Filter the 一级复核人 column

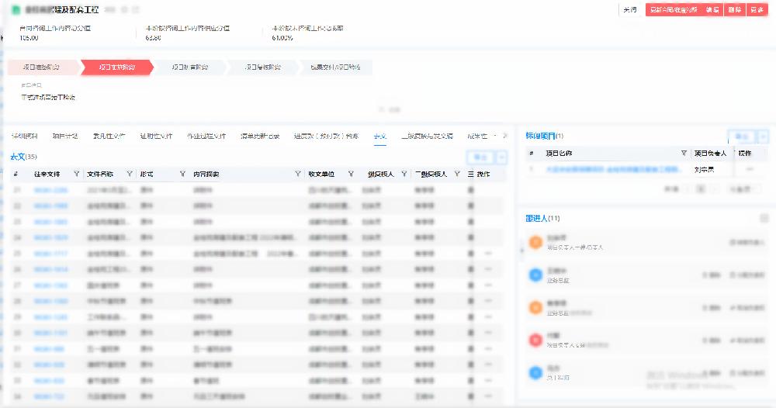click(404, 174)
